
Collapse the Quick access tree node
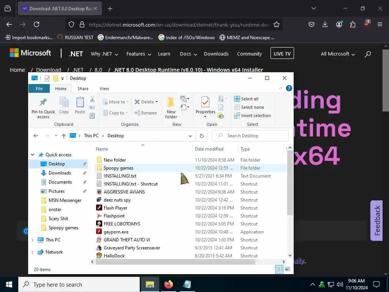(x=33, y=155)
